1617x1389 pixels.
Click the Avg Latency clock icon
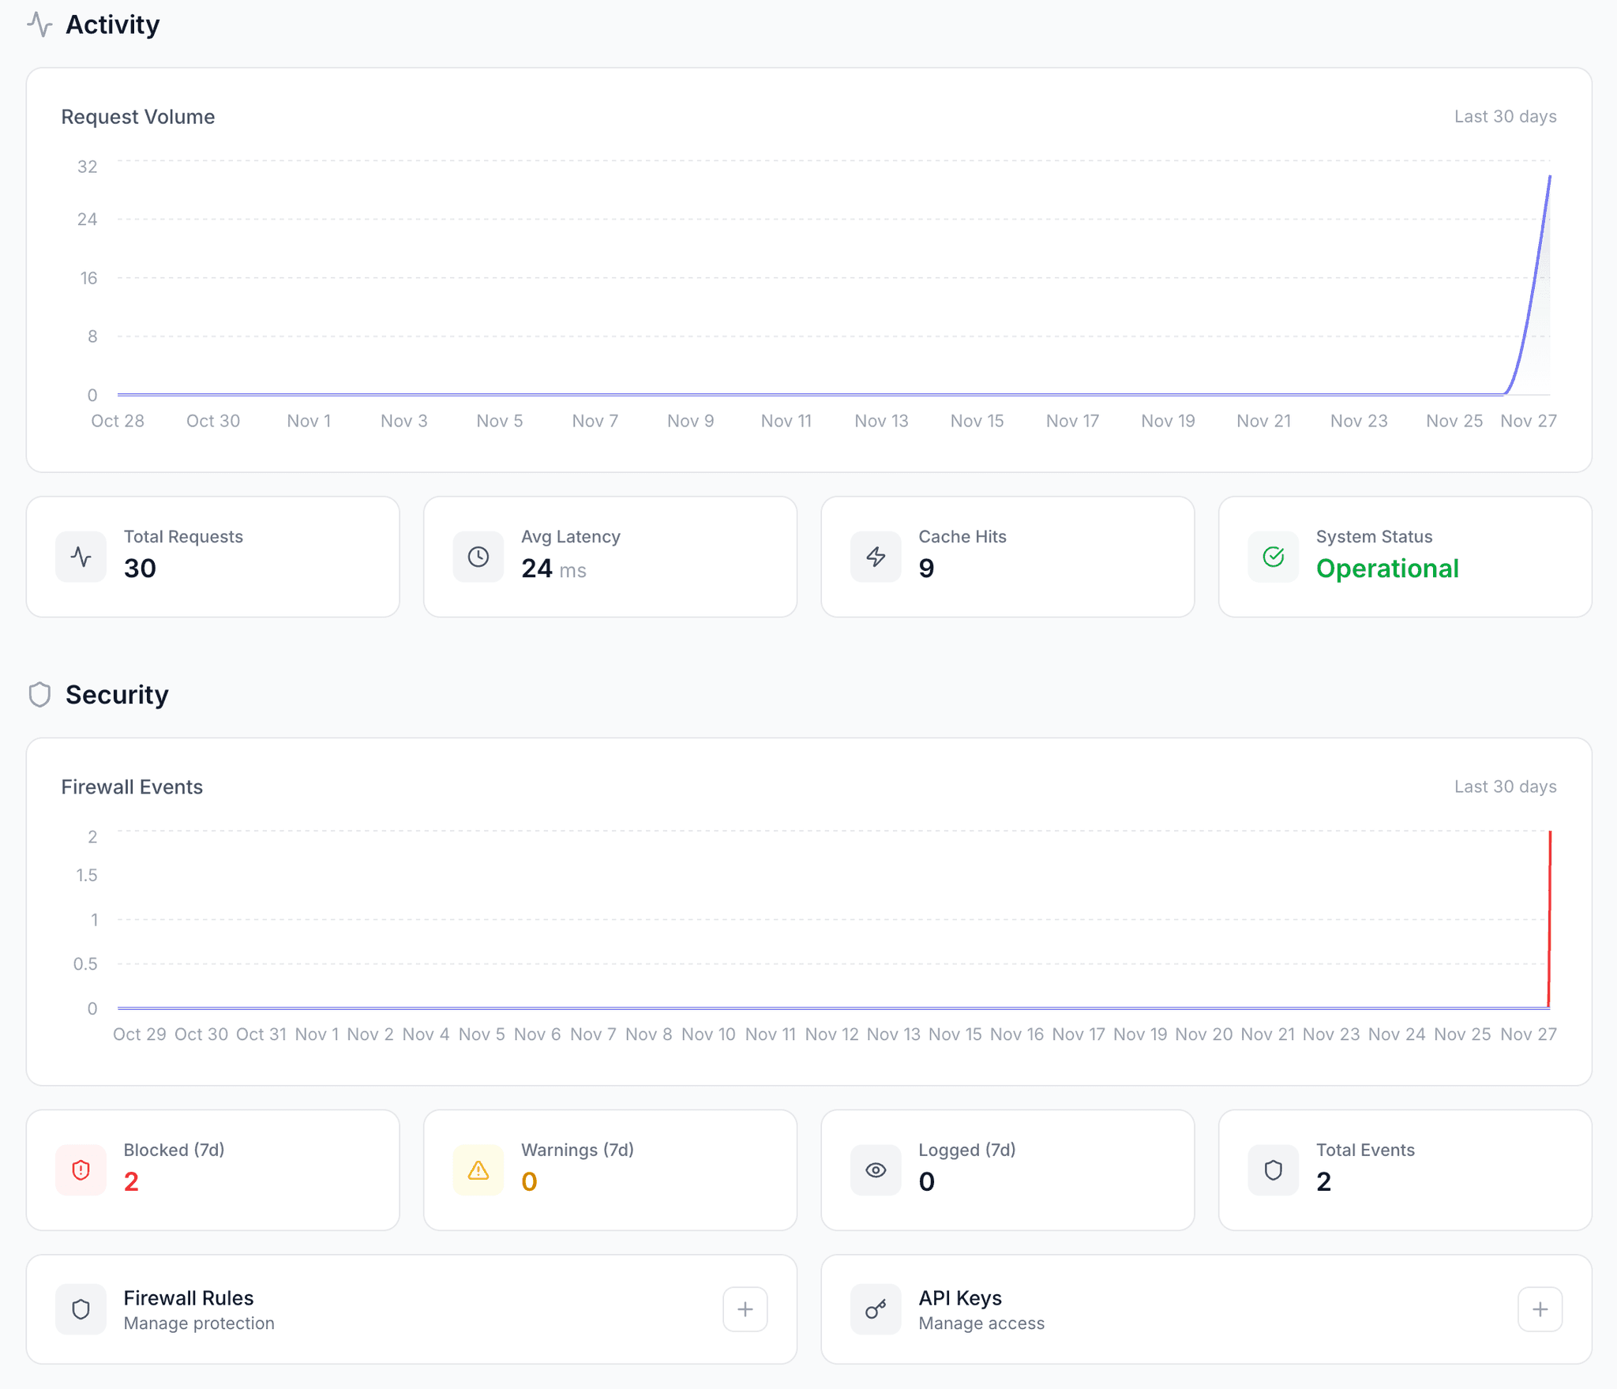pyautogui.click(x=478, y=557)
